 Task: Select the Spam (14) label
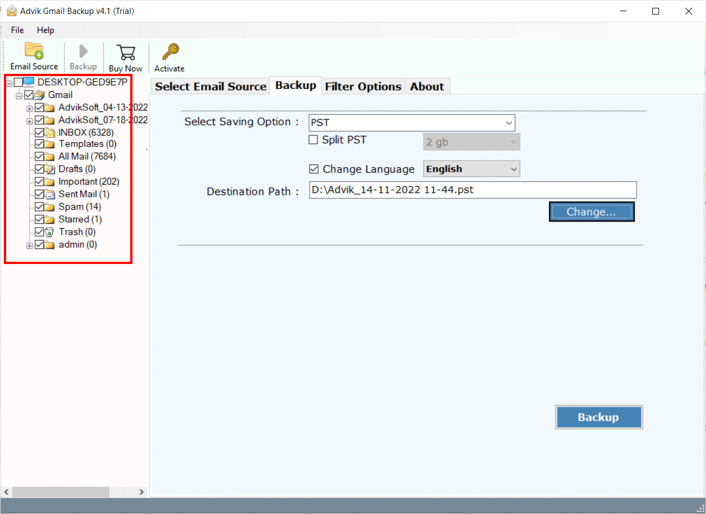tap(80, 206)
